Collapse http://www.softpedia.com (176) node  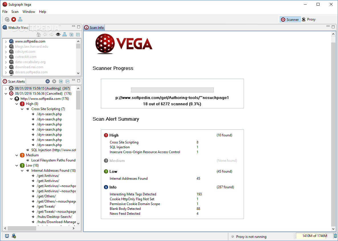11,99
